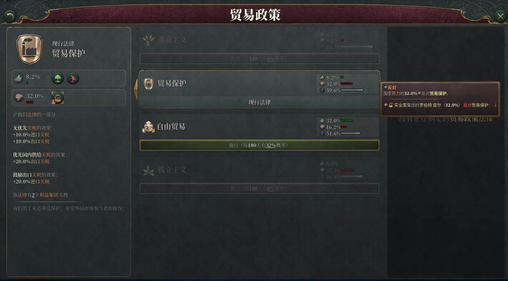Image resolution: width=508 pixels, height=281 pixels.
Task: Click the green tree interest group icon
Action: [58, 78]
